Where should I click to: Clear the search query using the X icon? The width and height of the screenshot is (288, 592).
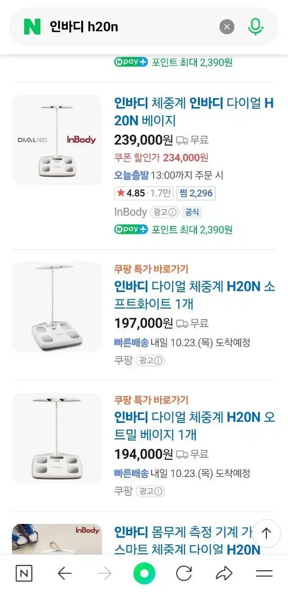tap(226, 27)
